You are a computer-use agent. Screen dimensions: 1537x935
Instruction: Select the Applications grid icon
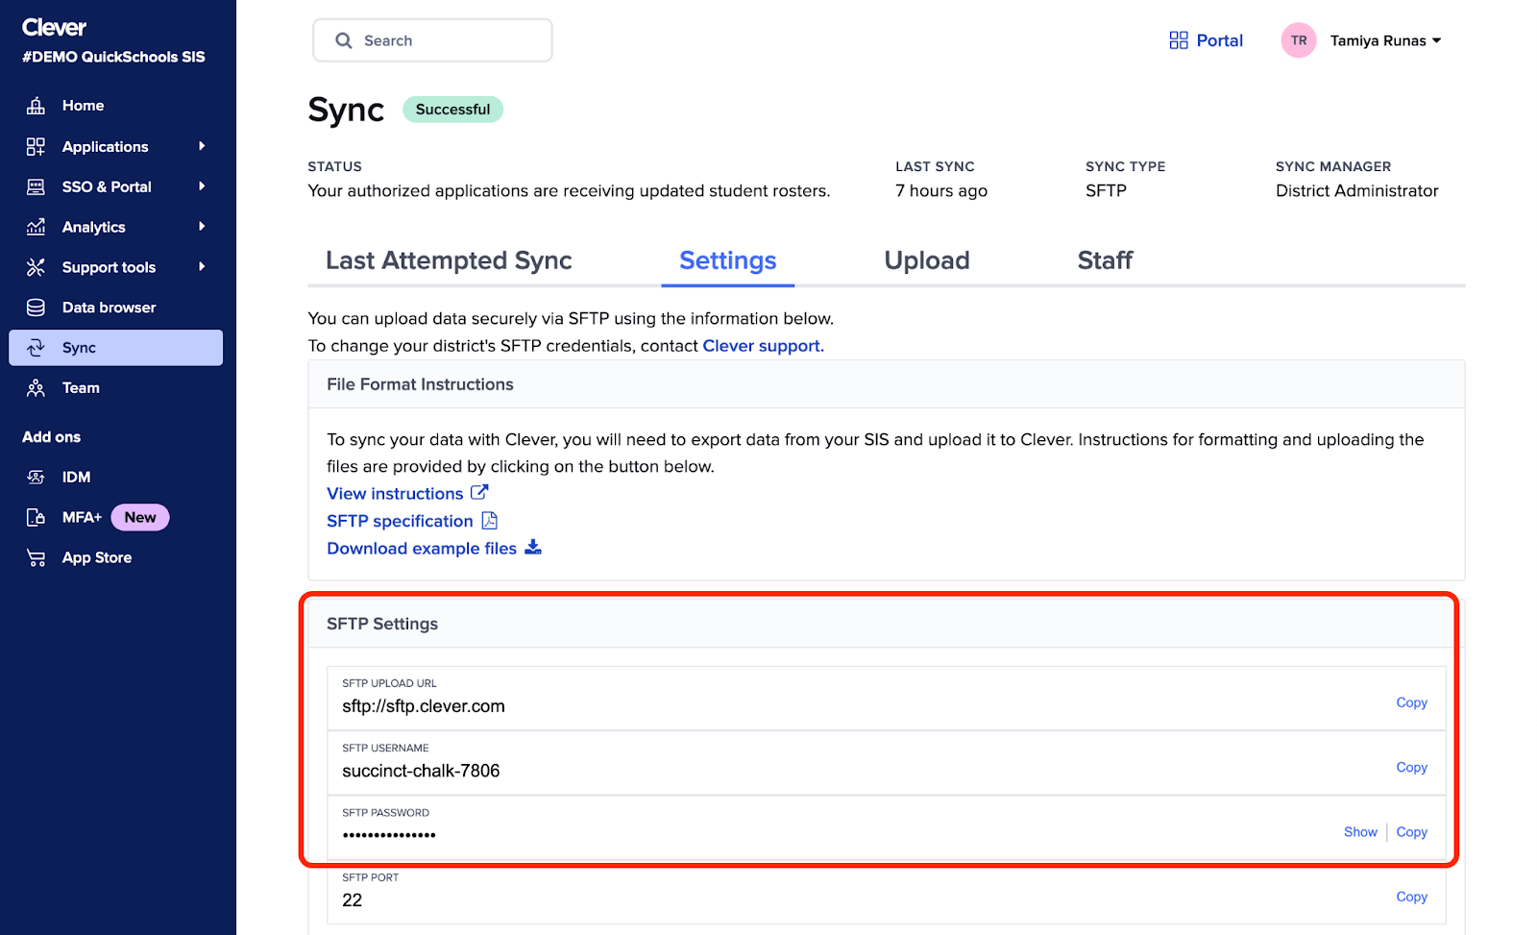tap(36, 146)
